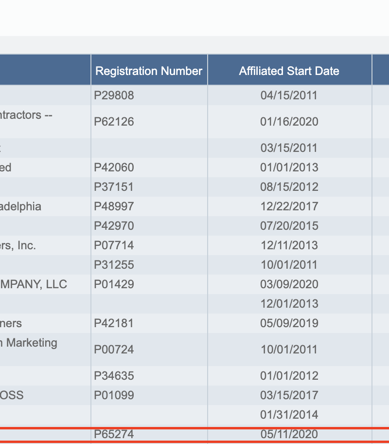Select registration number P01429
Viewport: 389px width, 444px height.
click(x=114, y=284)
